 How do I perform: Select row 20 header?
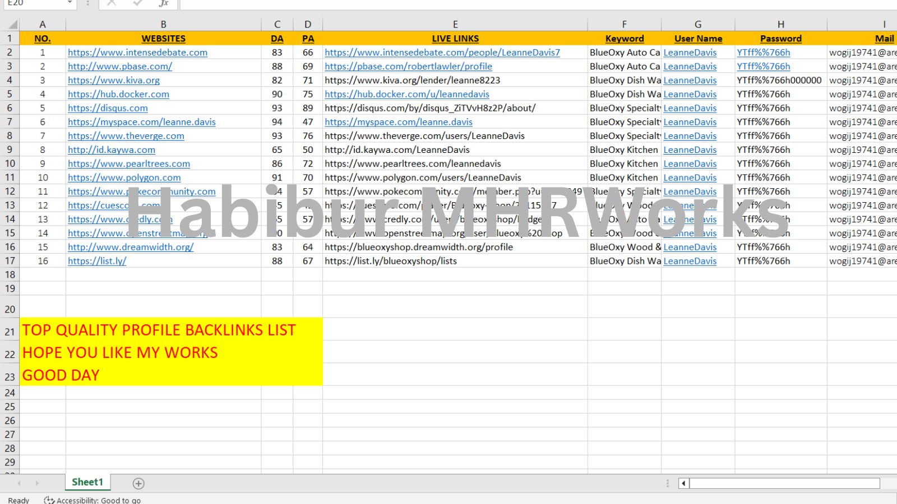10,309
